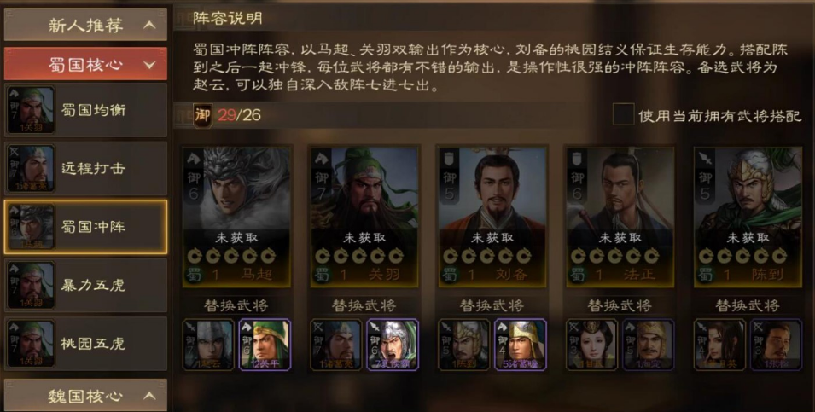This screenshot has height=412, width=815.
Task: Switch to the 远程打击 lineup
Action: [x=85, y=168]
